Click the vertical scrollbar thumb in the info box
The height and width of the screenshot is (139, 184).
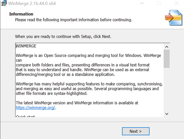(x=167, y=59)
